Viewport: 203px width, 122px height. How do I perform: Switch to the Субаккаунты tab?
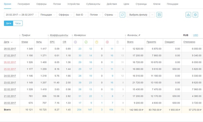tap(93, 4)
